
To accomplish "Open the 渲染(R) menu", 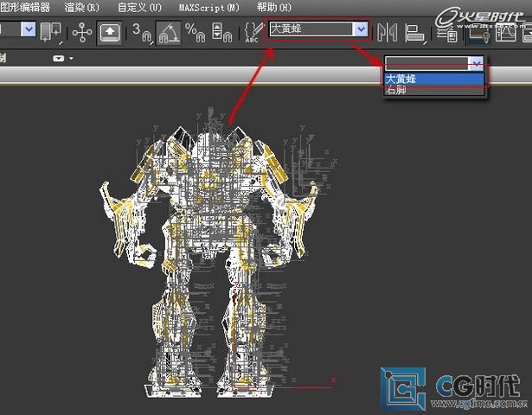I will (82, 7).
